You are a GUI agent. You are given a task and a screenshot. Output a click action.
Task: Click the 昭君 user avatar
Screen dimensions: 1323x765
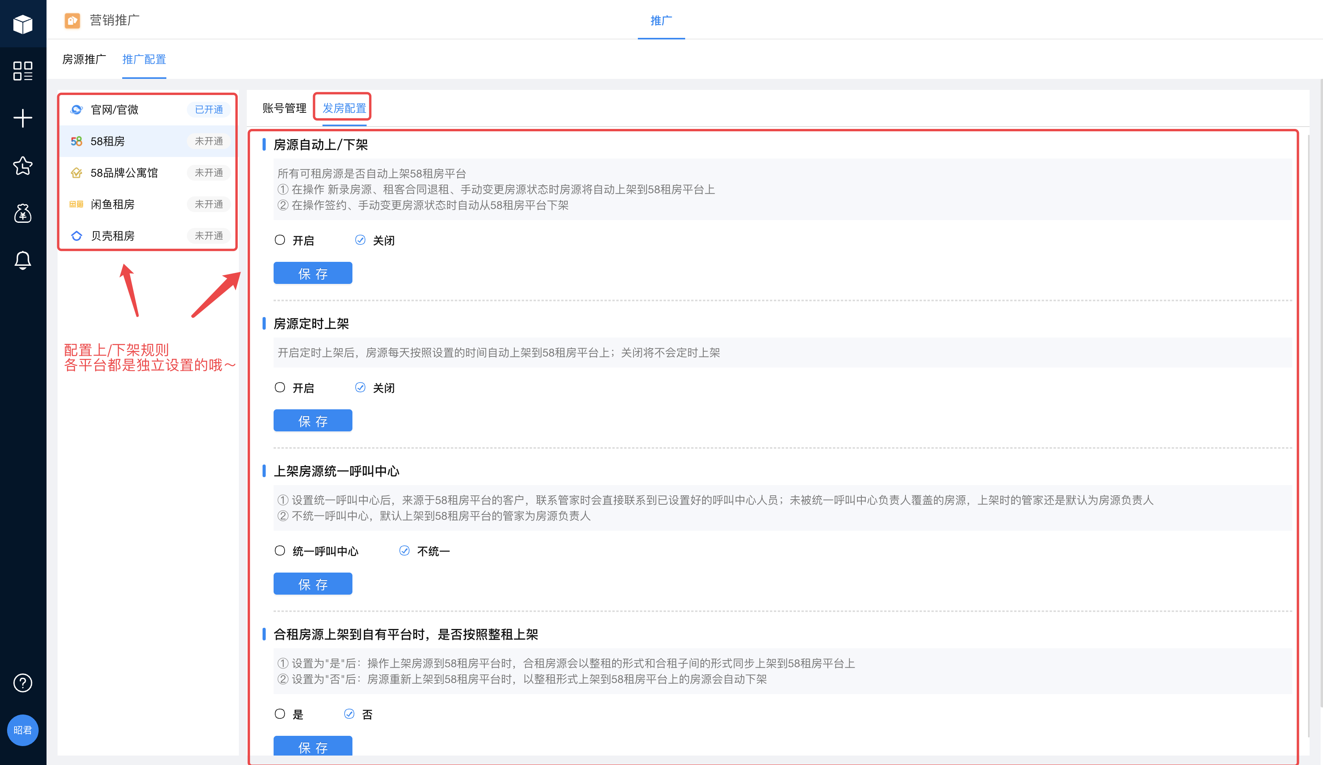tap(22, 730)
